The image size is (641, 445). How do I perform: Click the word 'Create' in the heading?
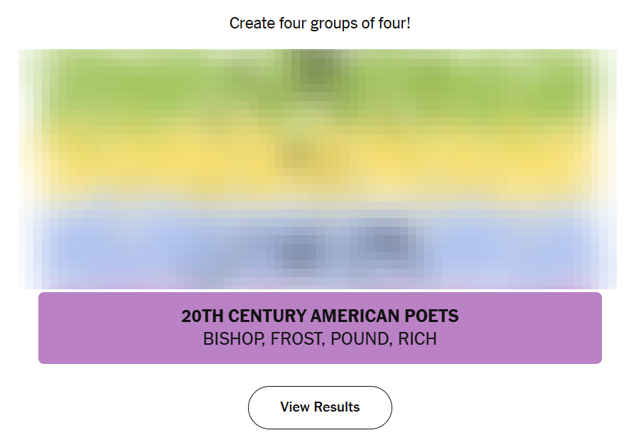251,23
